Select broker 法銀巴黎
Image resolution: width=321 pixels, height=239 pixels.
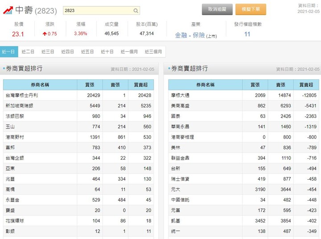coord(15,116)
